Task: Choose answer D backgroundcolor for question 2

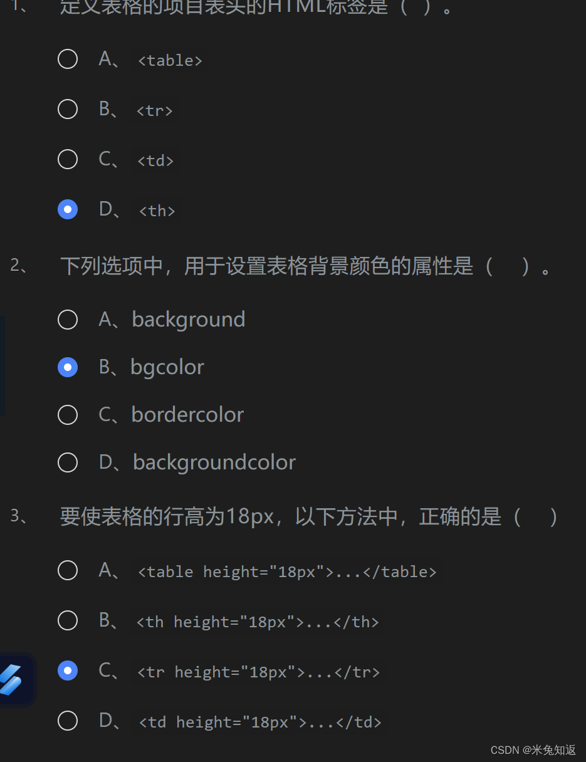Action: tap(68, 462)
